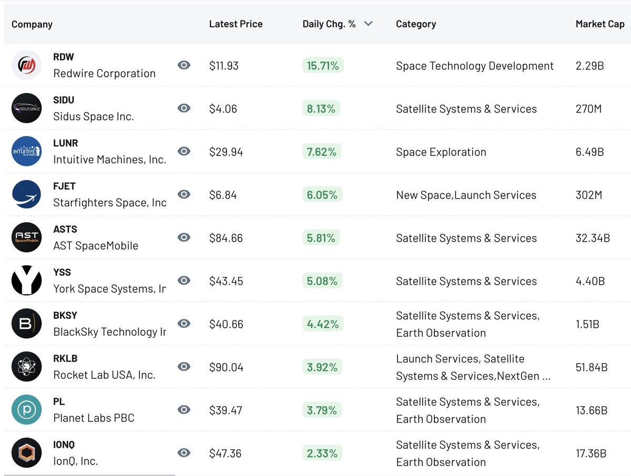Click the 13.66B market cap value

click(x=592, y=410)
